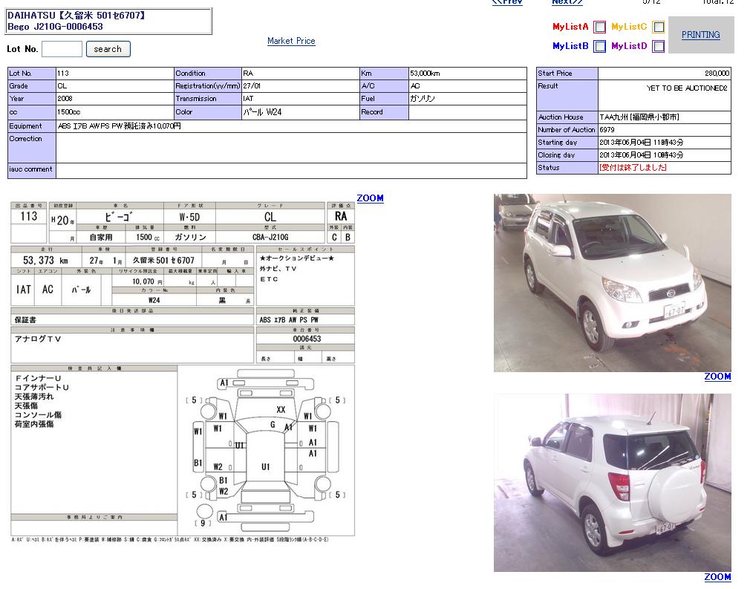Go back to the Prev listing
Image resolution: width=753 pixels, height=589 pixels.
pyautogui.click(x=507, y=2)
